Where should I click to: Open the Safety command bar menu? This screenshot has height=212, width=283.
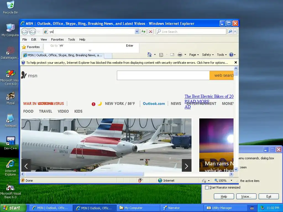(x=208, y=55)
